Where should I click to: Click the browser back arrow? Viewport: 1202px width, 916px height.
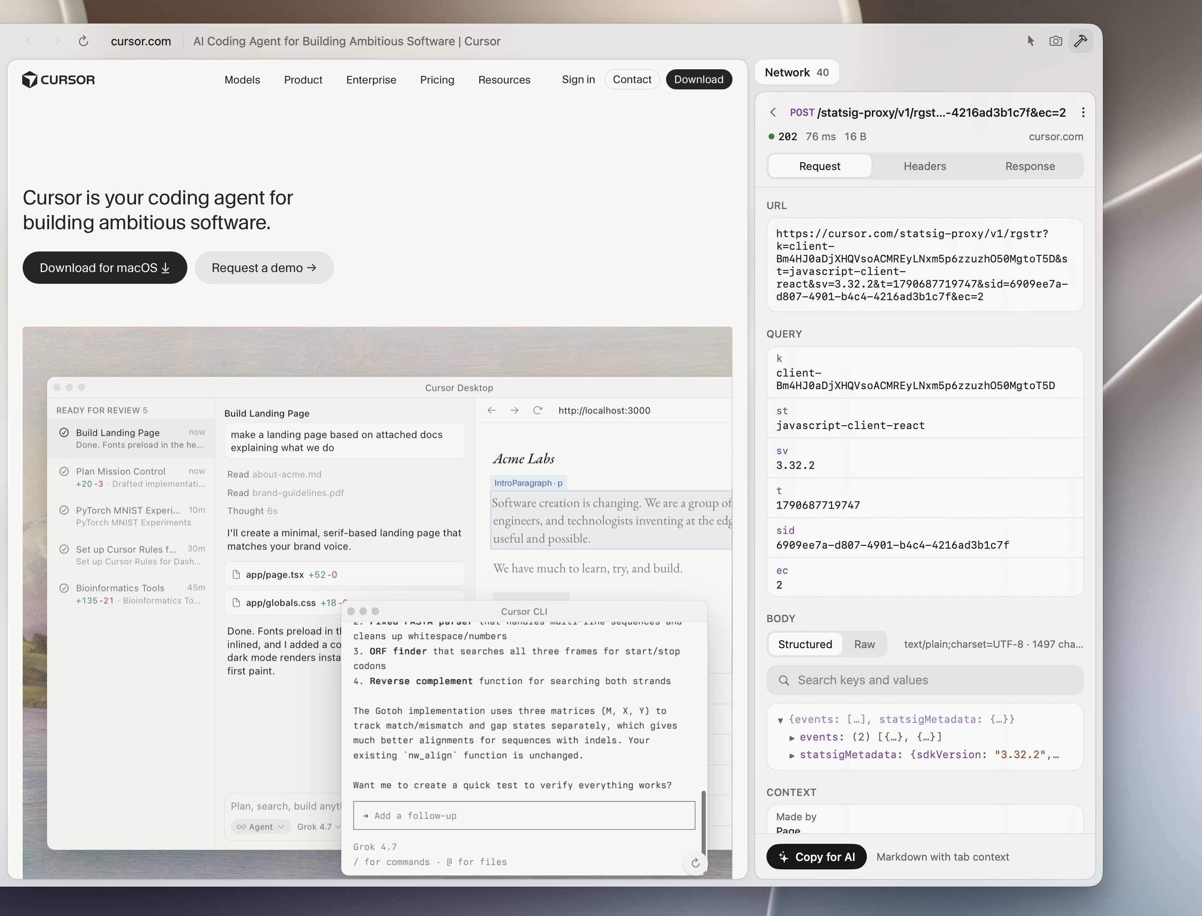(x=30, y=41)
